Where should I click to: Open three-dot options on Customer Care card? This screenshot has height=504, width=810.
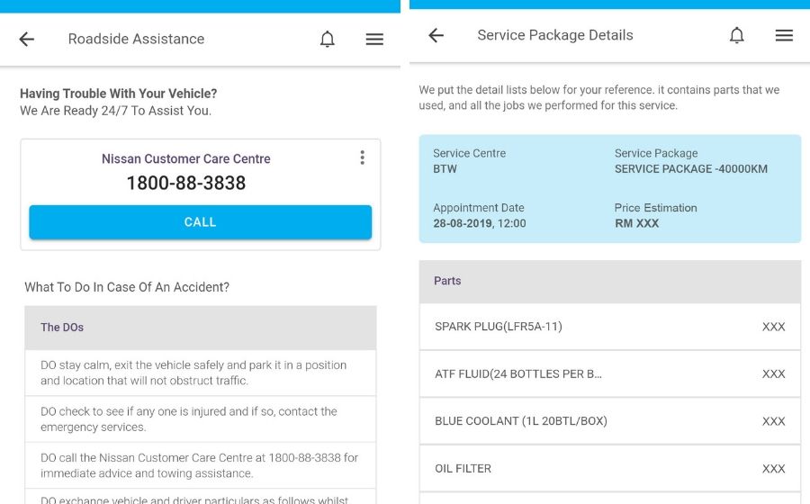click(x=362, y=157)
